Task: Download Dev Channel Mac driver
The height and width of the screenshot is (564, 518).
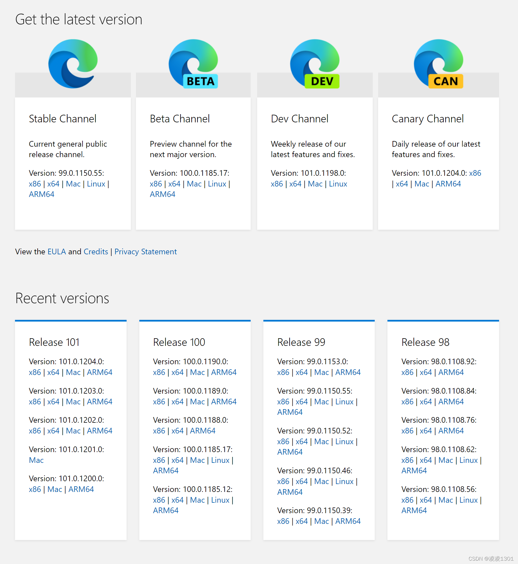Action: (x=315, y=184)
